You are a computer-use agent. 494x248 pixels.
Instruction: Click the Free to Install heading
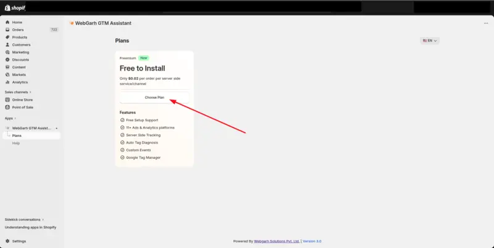point(143,68)
